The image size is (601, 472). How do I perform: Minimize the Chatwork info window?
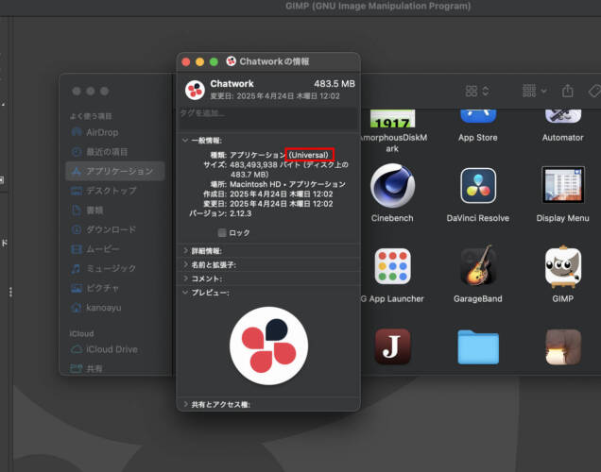pyautogui.click(x=200, y=62)
